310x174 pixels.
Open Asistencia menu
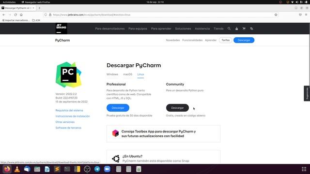(x=202, y=29)
